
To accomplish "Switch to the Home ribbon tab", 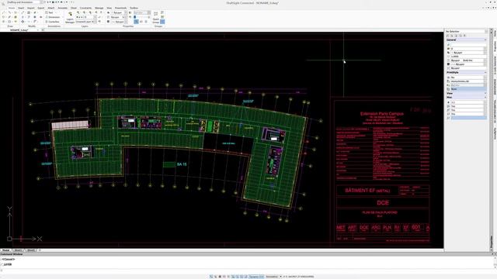I will coord(12,8).
